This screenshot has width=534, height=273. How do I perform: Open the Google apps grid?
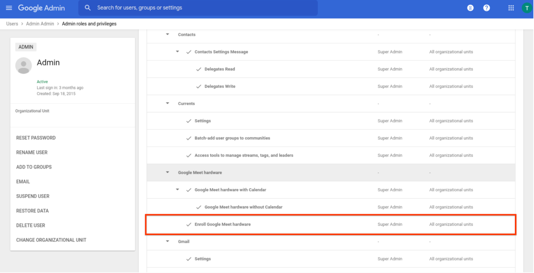511,8
